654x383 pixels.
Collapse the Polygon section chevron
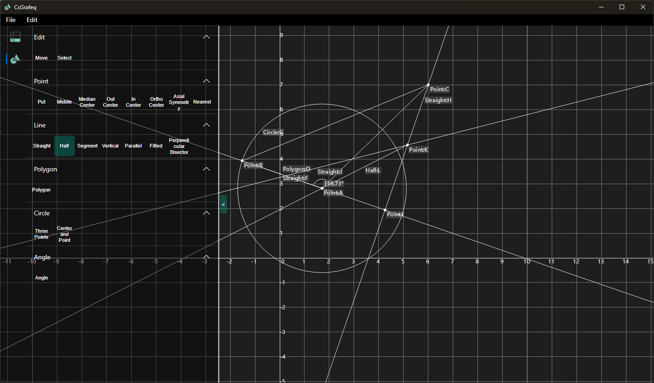click(x=206, y=169)
